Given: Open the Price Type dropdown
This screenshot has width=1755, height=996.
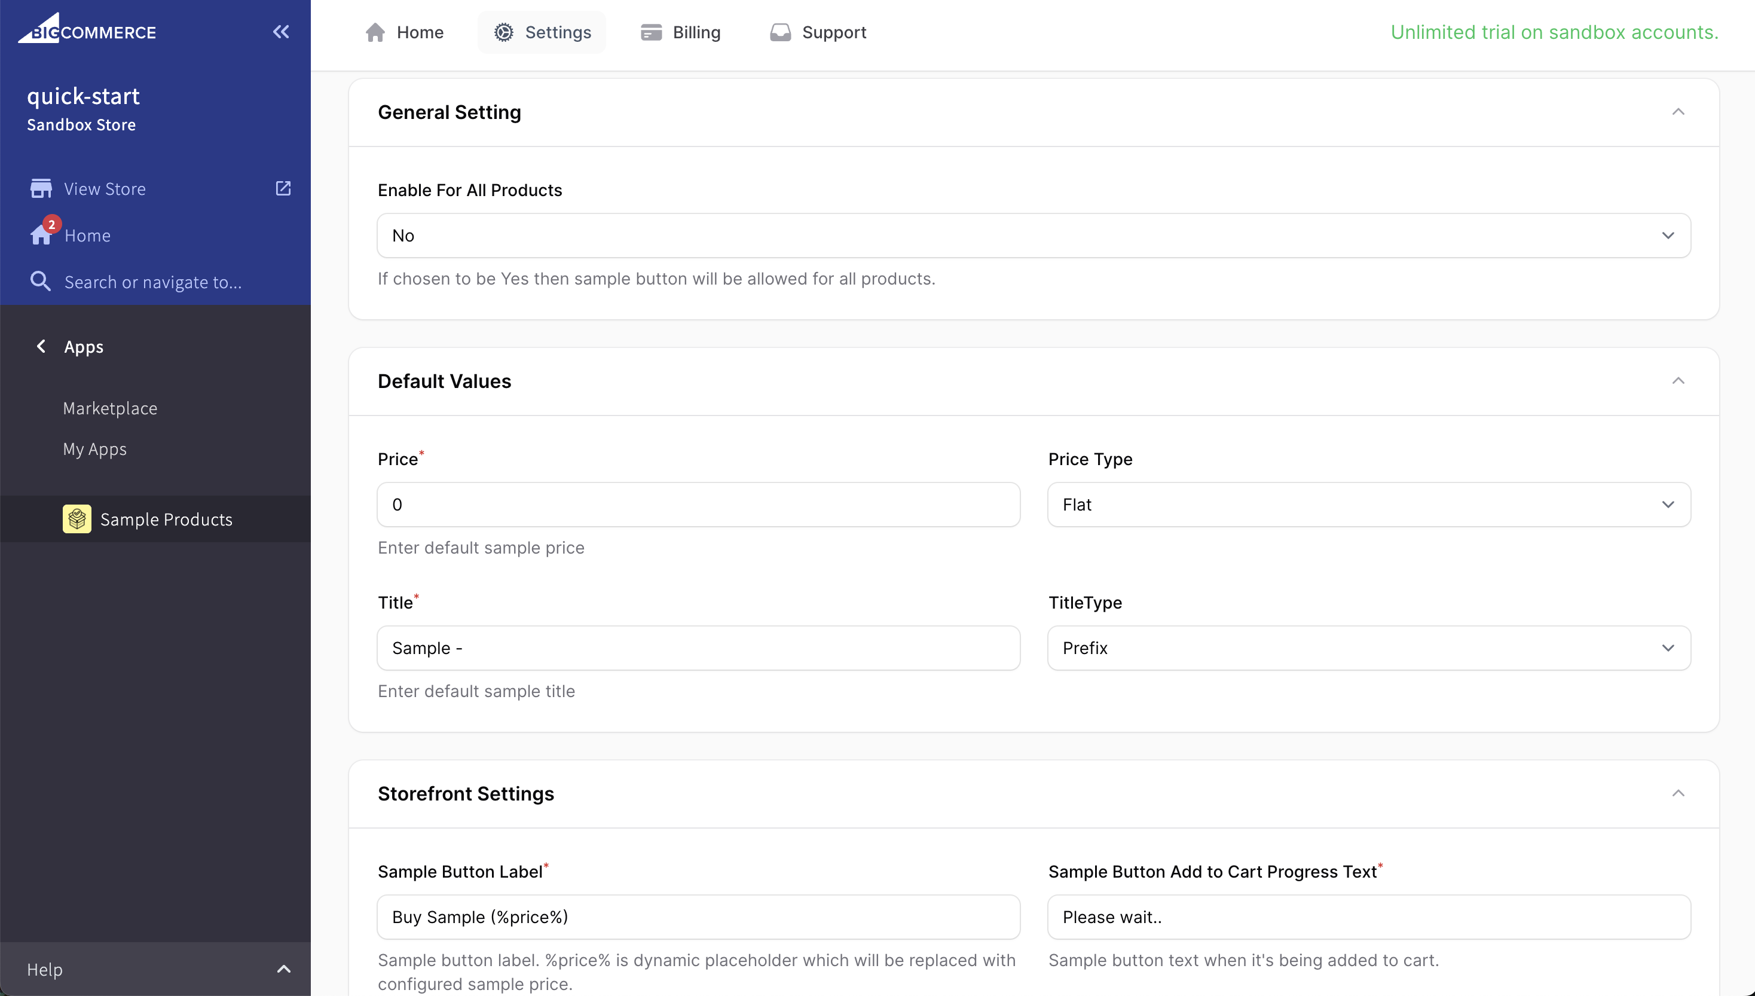Looking at the screenshot, I should pyautogui.click(x=1369, y=505).
